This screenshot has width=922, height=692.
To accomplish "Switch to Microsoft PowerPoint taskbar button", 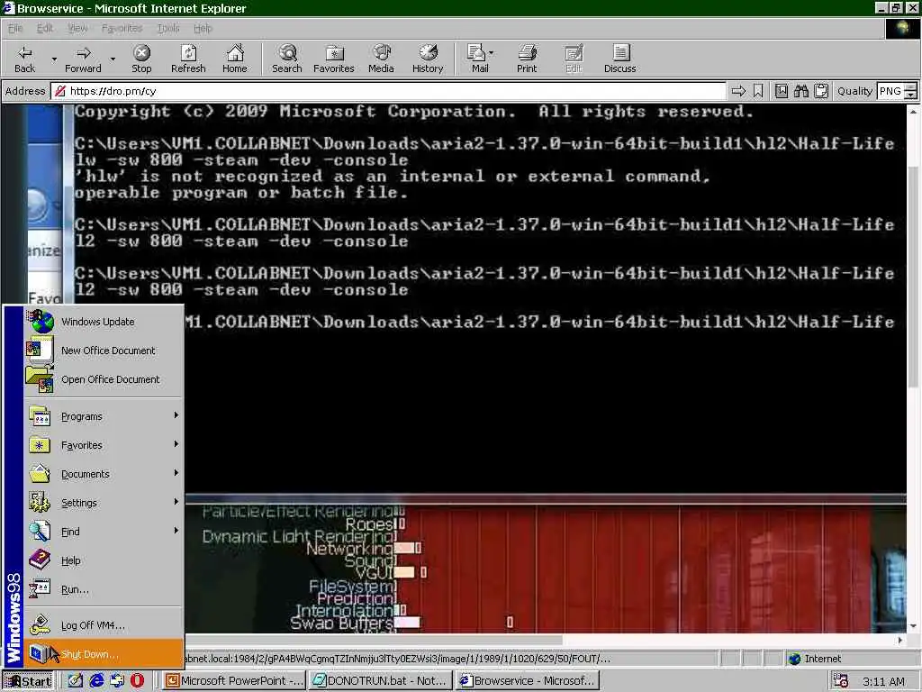I will click(234, 681).
